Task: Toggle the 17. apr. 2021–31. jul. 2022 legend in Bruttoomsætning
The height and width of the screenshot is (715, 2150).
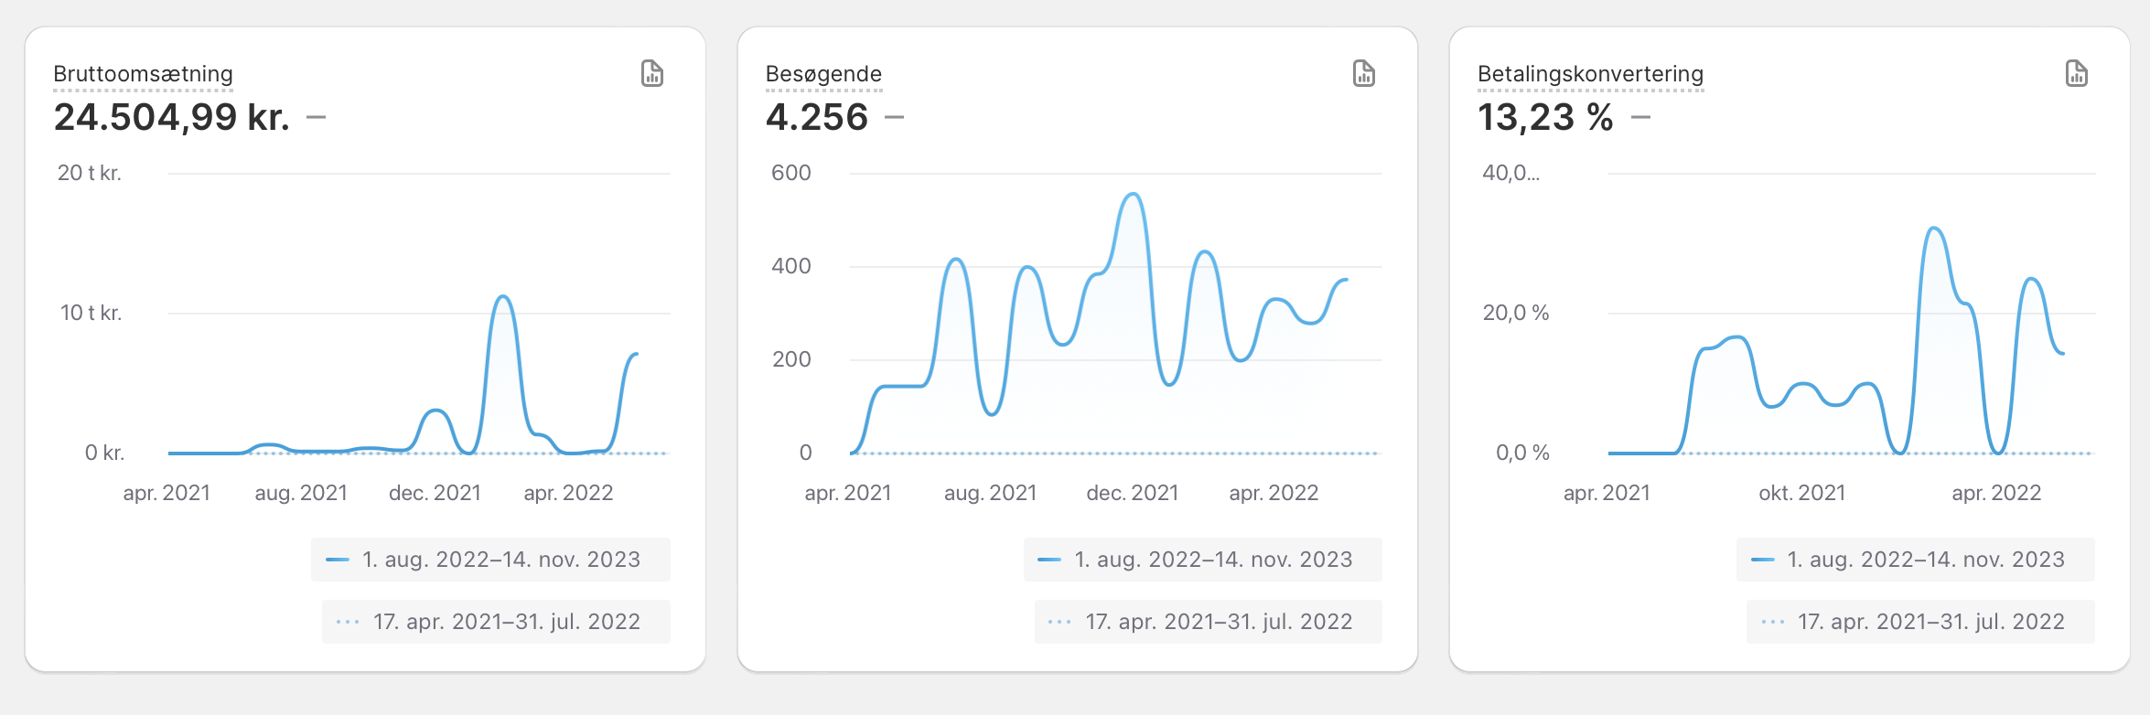Action: pyautogui.click(x=496, y=622)
